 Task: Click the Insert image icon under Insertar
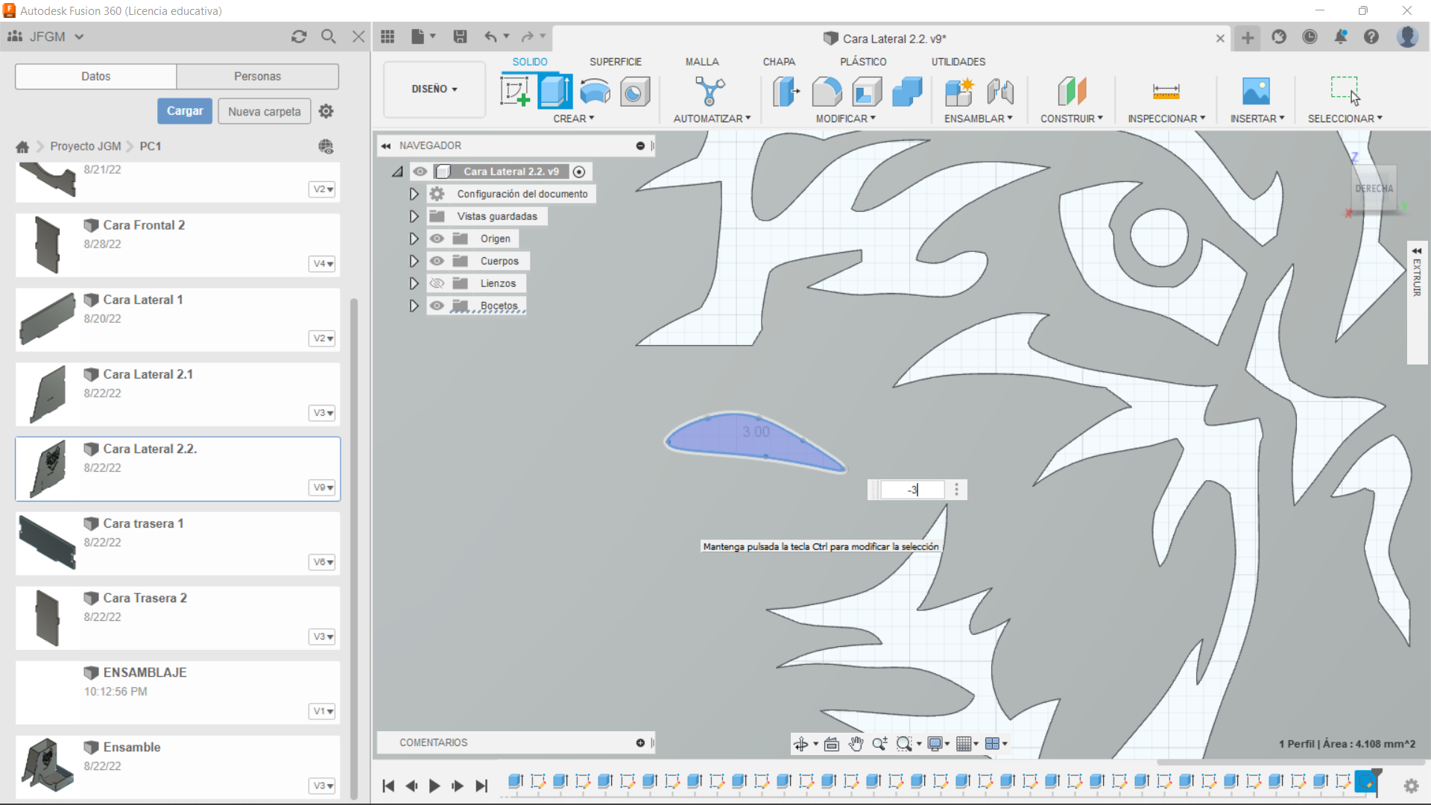tap(1256, 92)
